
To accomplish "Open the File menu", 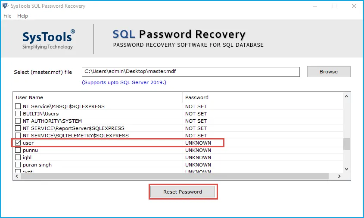I will tap(7, 16).
